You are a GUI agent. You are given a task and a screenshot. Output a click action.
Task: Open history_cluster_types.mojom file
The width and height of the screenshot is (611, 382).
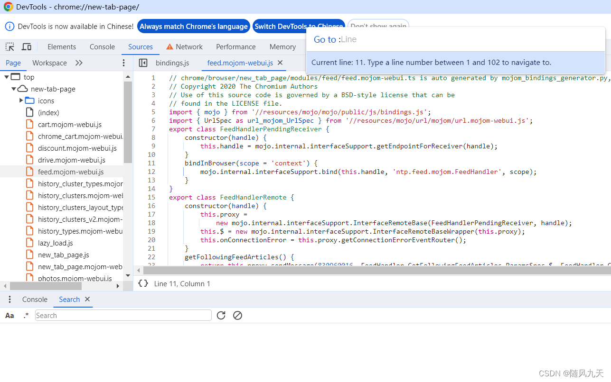(x=80, y=183)
